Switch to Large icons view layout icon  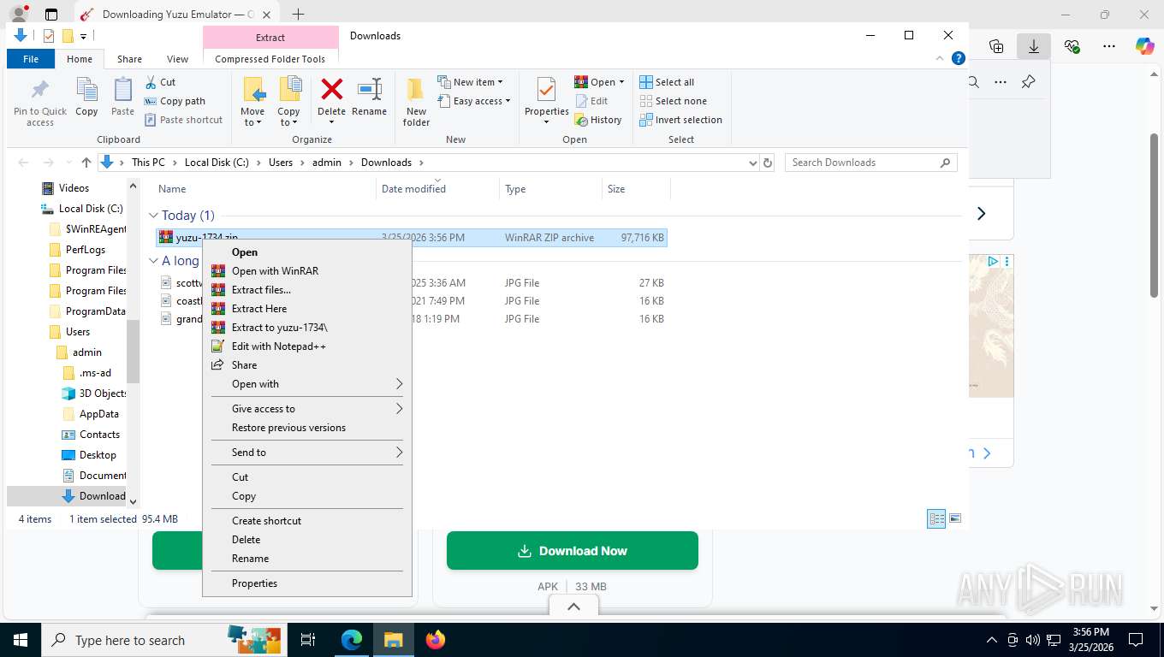click(x=955, y=518)
